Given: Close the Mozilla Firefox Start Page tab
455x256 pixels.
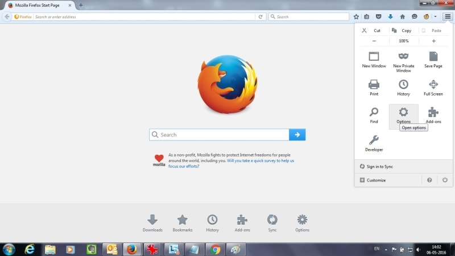Looking at the screenshot, I should point(69,5).
